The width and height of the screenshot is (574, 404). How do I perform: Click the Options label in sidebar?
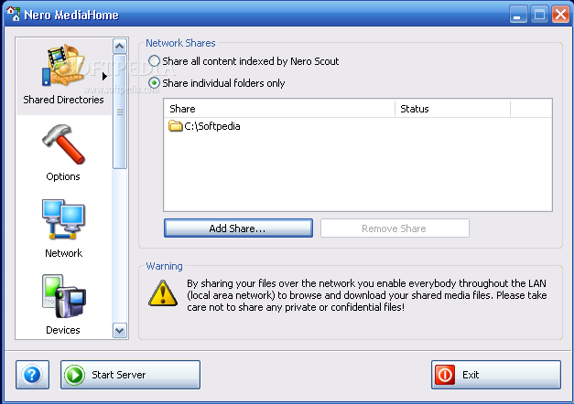(x=63, y=176)
